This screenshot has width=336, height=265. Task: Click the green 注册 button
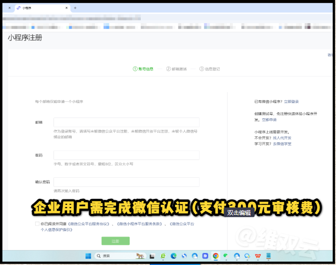click(115, 241)
